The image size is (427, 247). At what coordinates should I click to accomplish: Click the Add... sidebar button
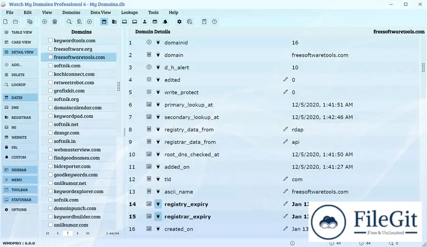pos(20,65)
